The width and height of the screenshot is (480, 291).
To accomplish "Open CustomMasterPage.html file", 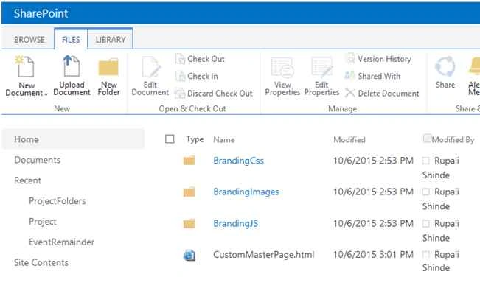I will tap(263, 255).
